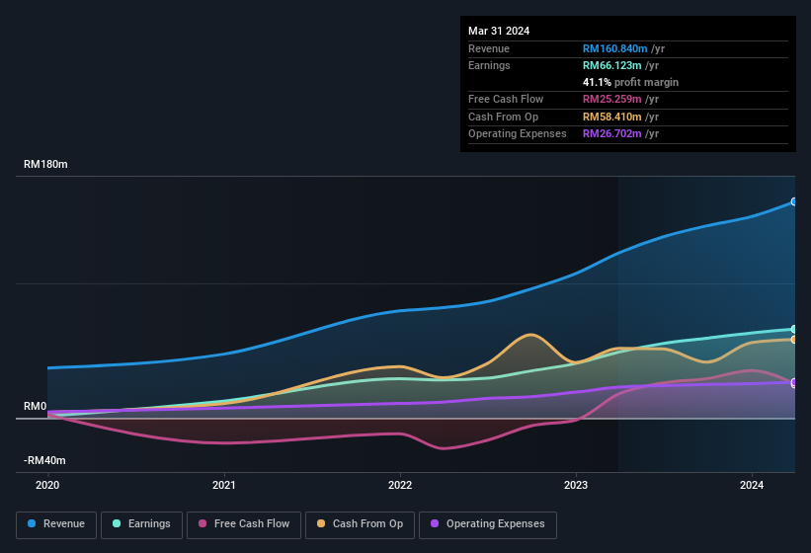
Task: Click the Operating Expenses label in tooltip
Action: point(518,133)
